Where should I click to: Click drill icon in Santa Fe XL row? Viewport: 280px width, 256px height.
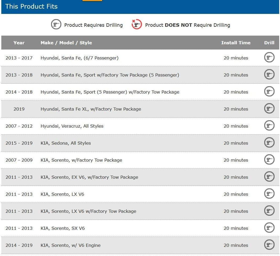coord(269,109)
